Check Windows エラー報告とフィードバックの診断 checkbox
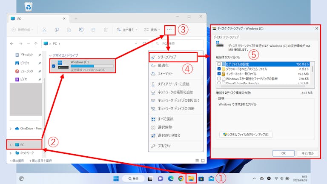This screenshot has height=184, width=327. [219, 79]
